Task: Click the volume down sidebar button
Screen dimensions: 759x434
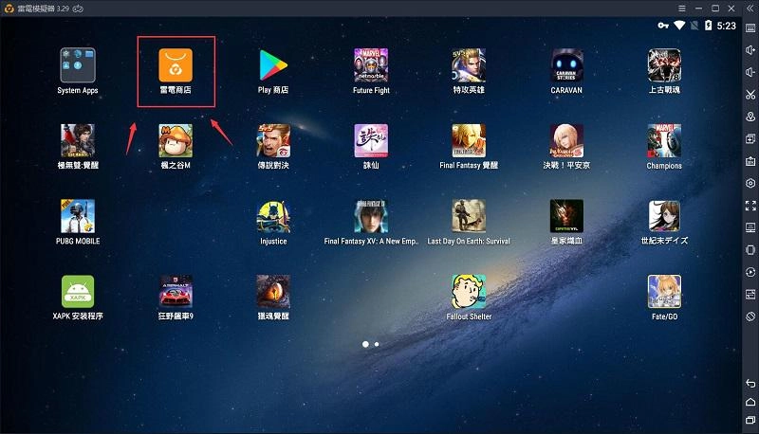Action: point(750,72)
